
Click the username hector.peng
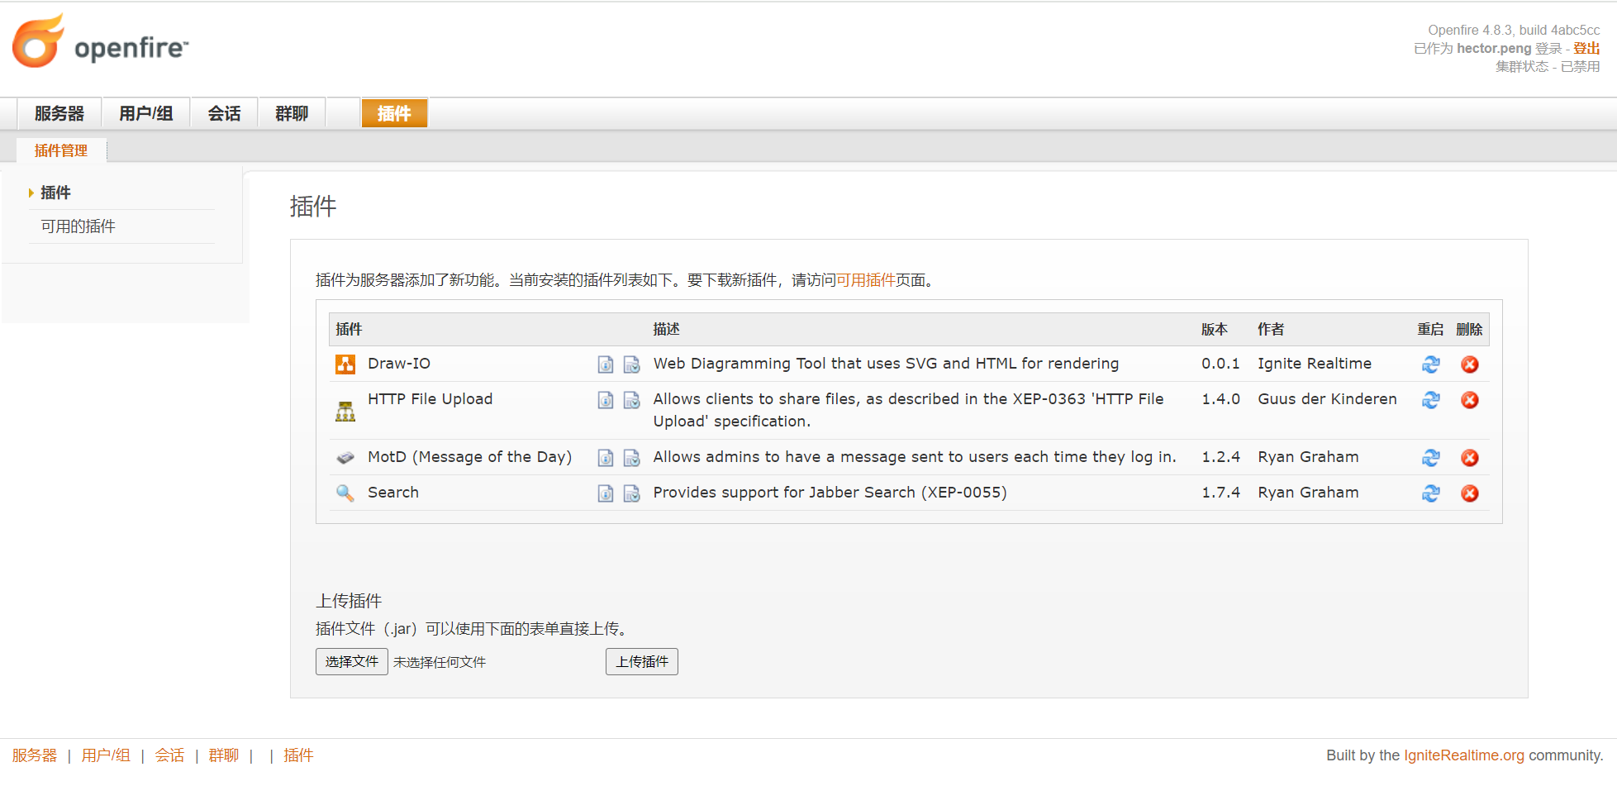[1494, 48]
